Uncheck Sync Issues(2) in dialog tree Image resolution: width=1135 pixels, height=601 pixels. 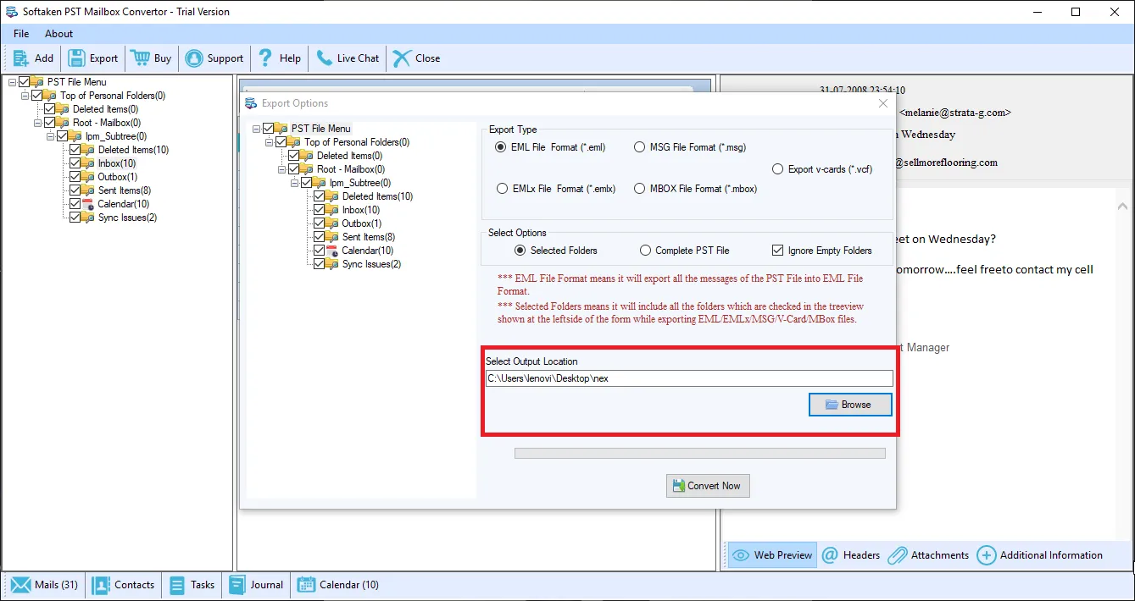point(319,264)
